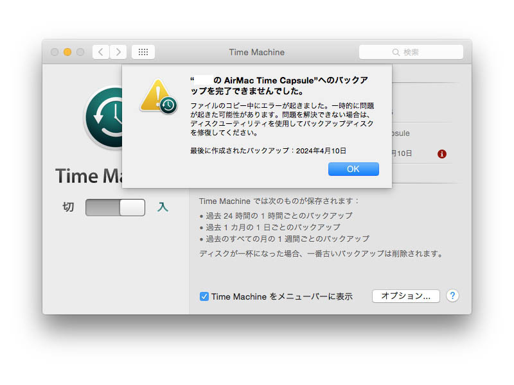
Task: Open the オプション… button
Action: coord(406,296)
